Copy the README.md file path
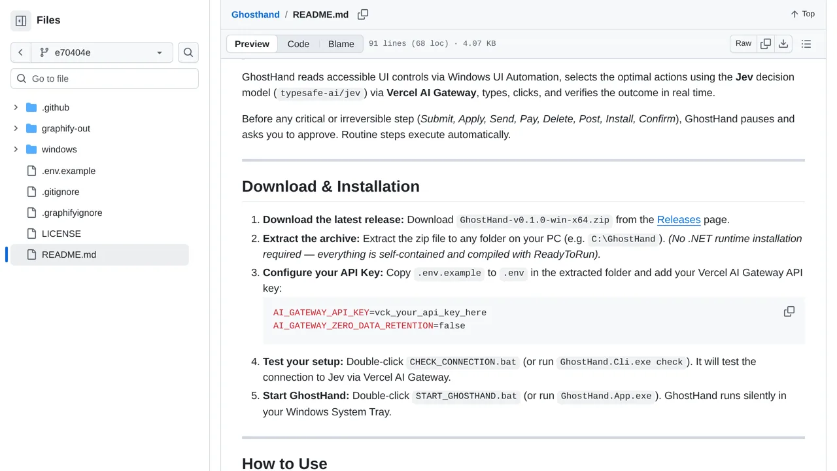This screenshot has height=471, width=837. click(x=363, y=14)
